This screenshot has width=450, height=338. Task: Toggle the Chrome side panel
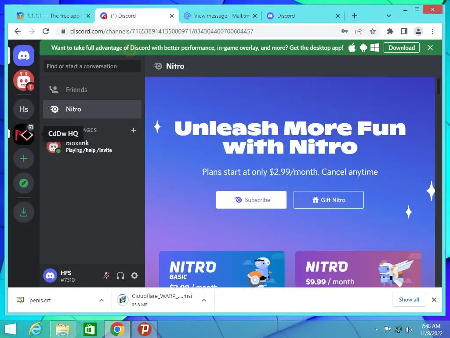click(404, 31)
